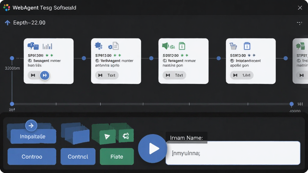308x173 pixels.
Task: Click the blue up arrow beside Eepth–22.90
Action: click(x=8, y=23)
